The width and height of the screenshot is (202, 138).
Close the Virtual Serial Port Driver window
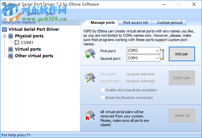[194, 4]
